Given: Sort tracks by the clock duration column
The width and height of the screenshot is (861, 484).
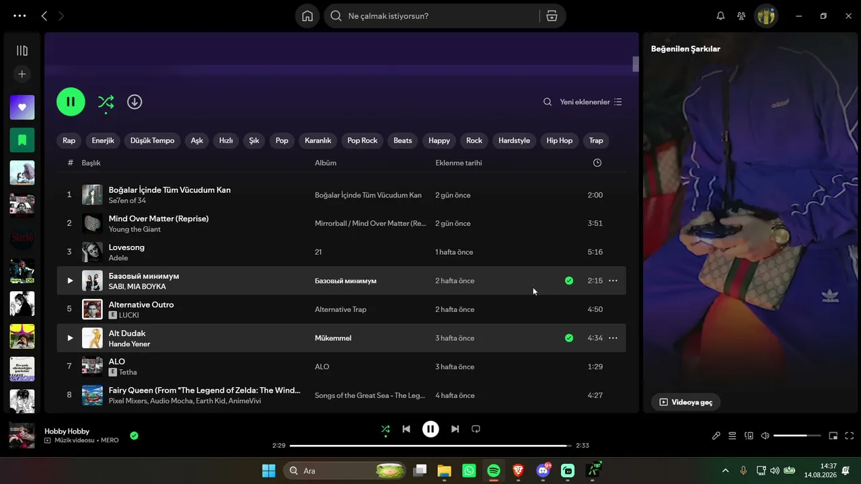Looking at the screenshot, I should click(597, 163).
